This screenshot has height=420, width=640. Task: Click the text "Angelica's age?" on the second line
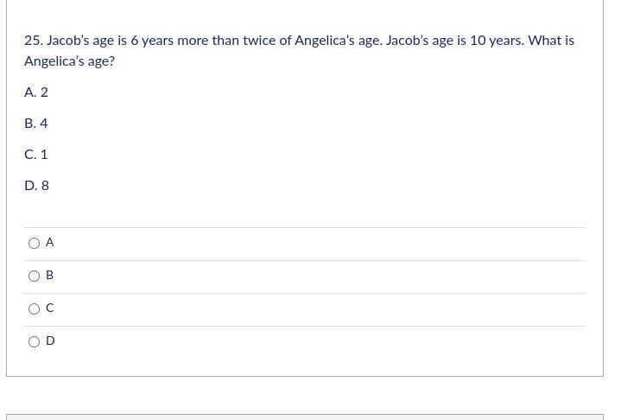[69, 61]
